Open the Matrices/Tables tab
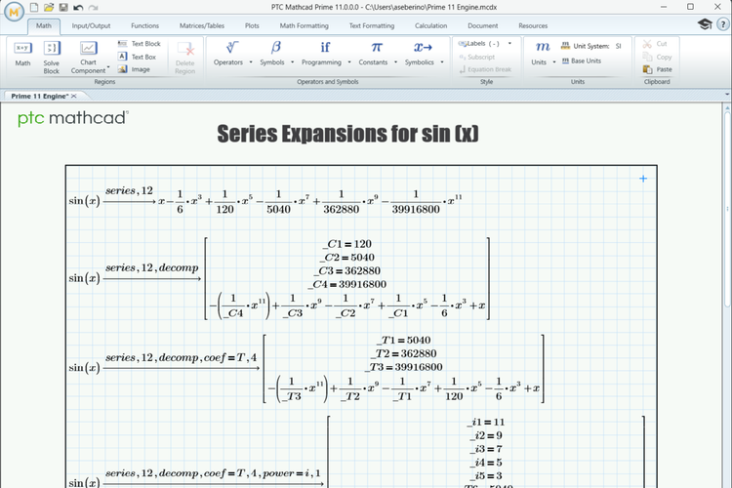 click(200, 25)
